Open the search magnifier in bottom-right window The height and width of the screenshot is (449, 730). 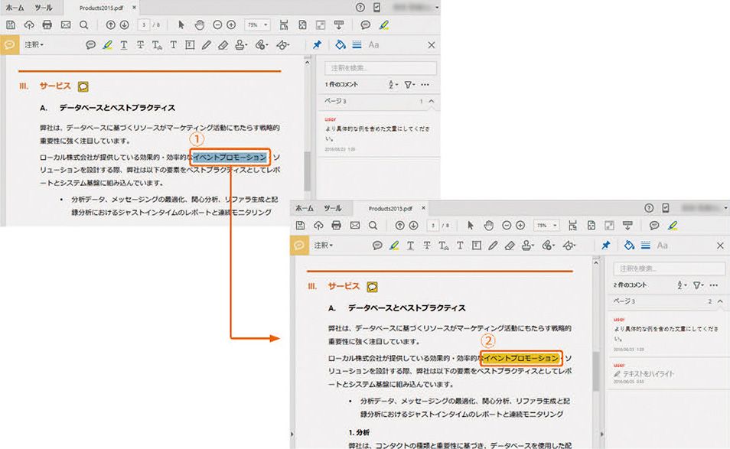click(x=373, y=225)
